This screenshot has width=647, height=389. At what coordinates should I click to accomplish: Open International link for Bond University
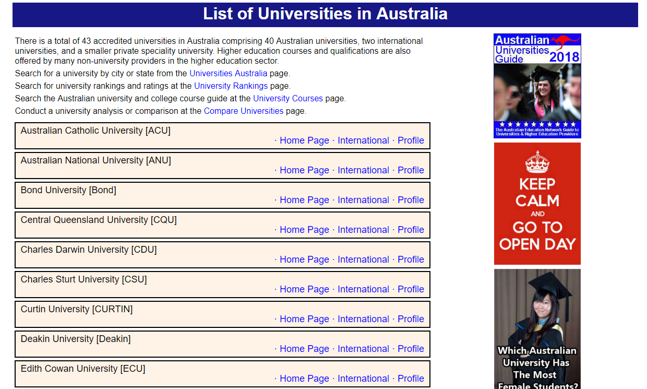(363, 200)
